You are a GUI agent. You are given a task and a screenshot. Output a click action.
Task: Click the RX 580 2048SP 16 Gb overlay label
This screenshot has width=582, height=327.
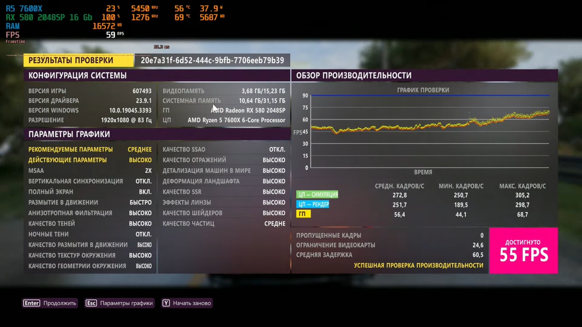[x=49, y=17]
